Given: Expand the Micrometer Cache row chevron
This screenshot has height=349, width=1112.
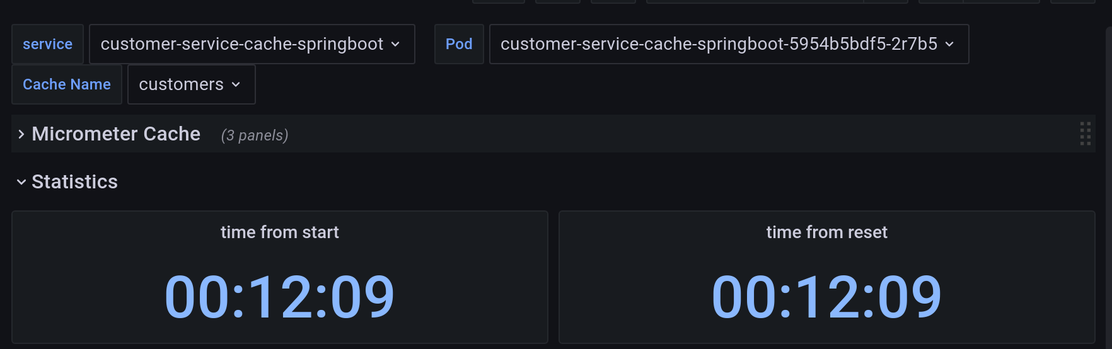Looking at the screenshot, I should 21,134.
